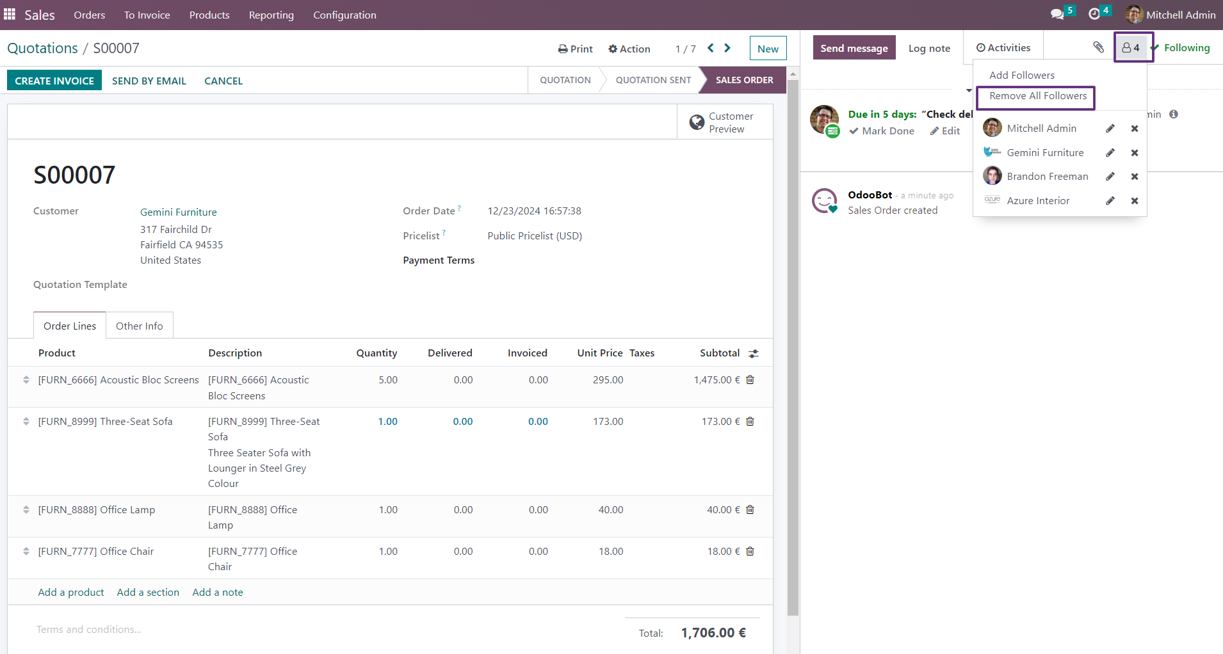Click Mitchell Admin avatar in top bar

pos(1134,14)
